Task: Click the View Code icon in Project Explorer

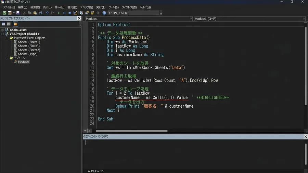Action: (3, 24)
